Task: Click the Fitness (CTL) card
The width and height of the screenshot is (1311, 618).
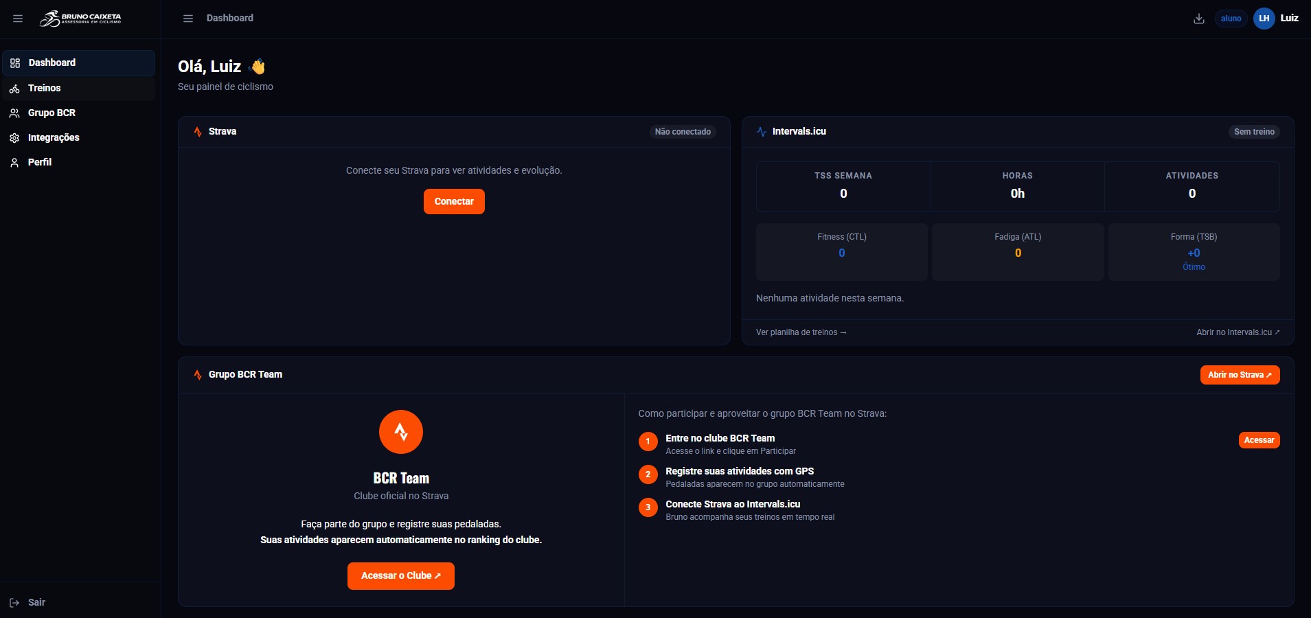Action: pyautogui.click(x=842, y=252)
